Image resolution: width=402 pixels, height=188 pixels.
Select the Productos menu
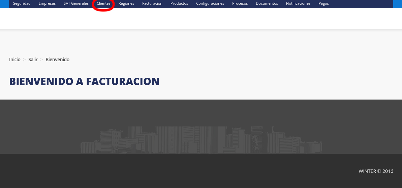click(179, 3)
